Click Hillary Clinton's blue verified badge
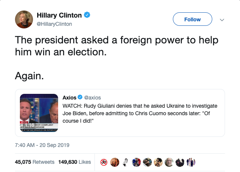 (87, 15)
